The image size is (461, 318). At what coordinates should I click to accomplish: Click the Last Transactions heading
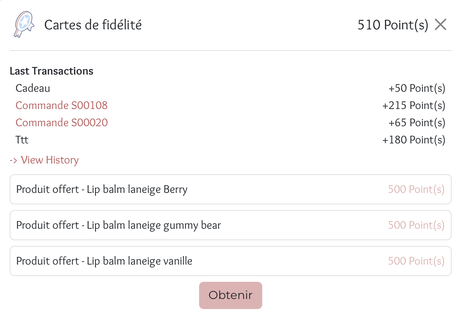[52, 71]
